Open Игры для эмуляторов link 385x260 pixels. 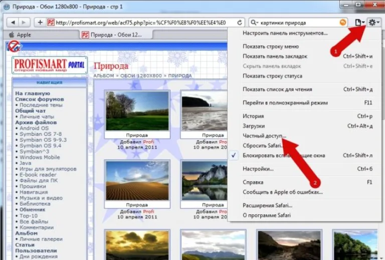tap(48, 169)
